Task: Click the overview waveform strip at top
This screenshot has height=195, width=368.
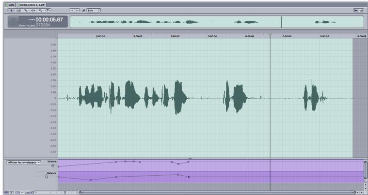Action: pyautogui.click(x=217, y=22)
